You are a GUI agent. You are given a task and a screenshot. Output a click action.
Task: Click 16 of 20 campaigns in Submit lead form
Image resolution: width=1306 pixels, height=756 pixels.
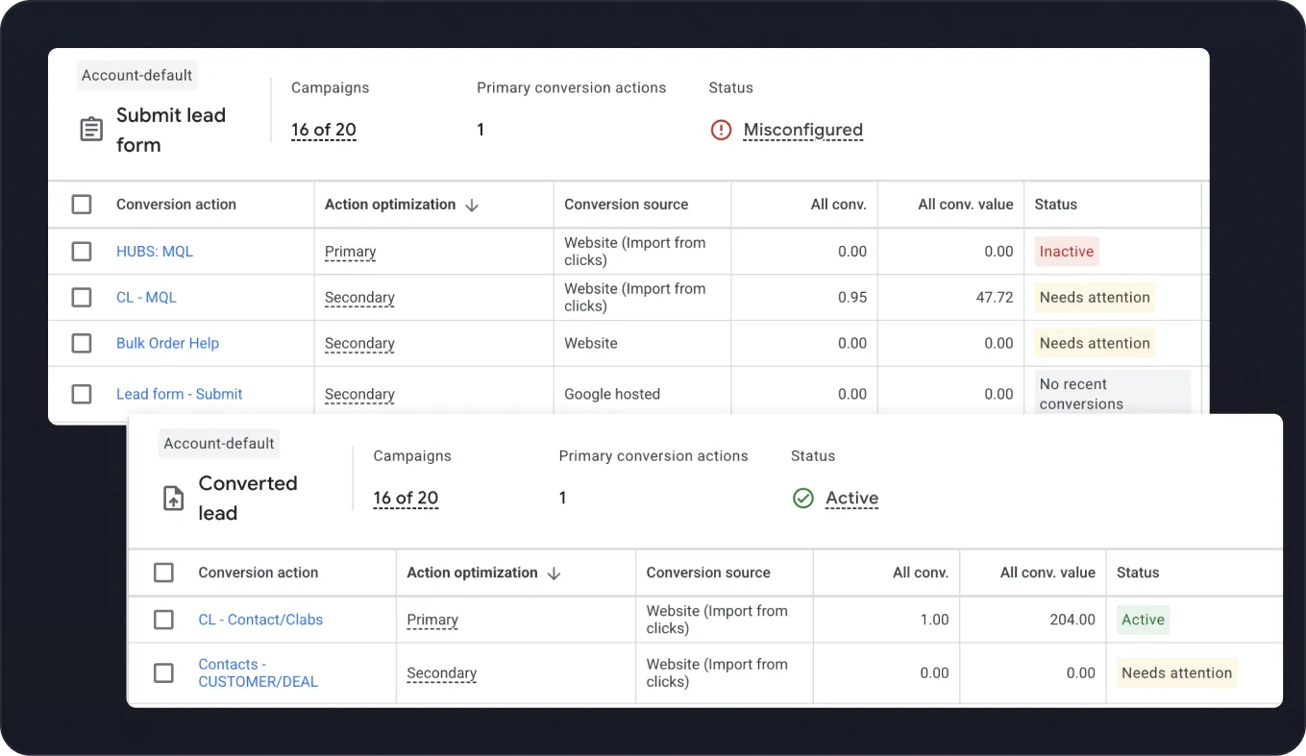(x=324, y=130)
